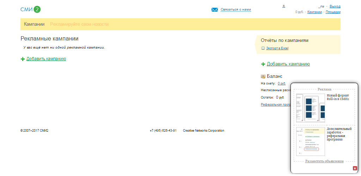Screen dimensions: 361x176
Task: Open the Площадки link
Action: (x=333, y=12)
